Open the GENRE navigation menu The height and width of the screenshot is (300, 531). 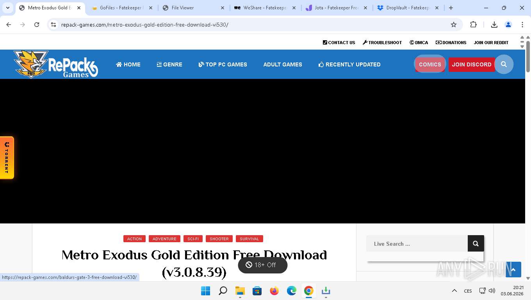169,64
